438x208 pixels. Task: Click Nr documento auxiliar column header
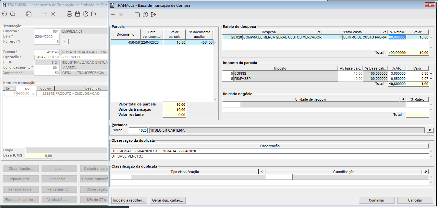point(200,34)
